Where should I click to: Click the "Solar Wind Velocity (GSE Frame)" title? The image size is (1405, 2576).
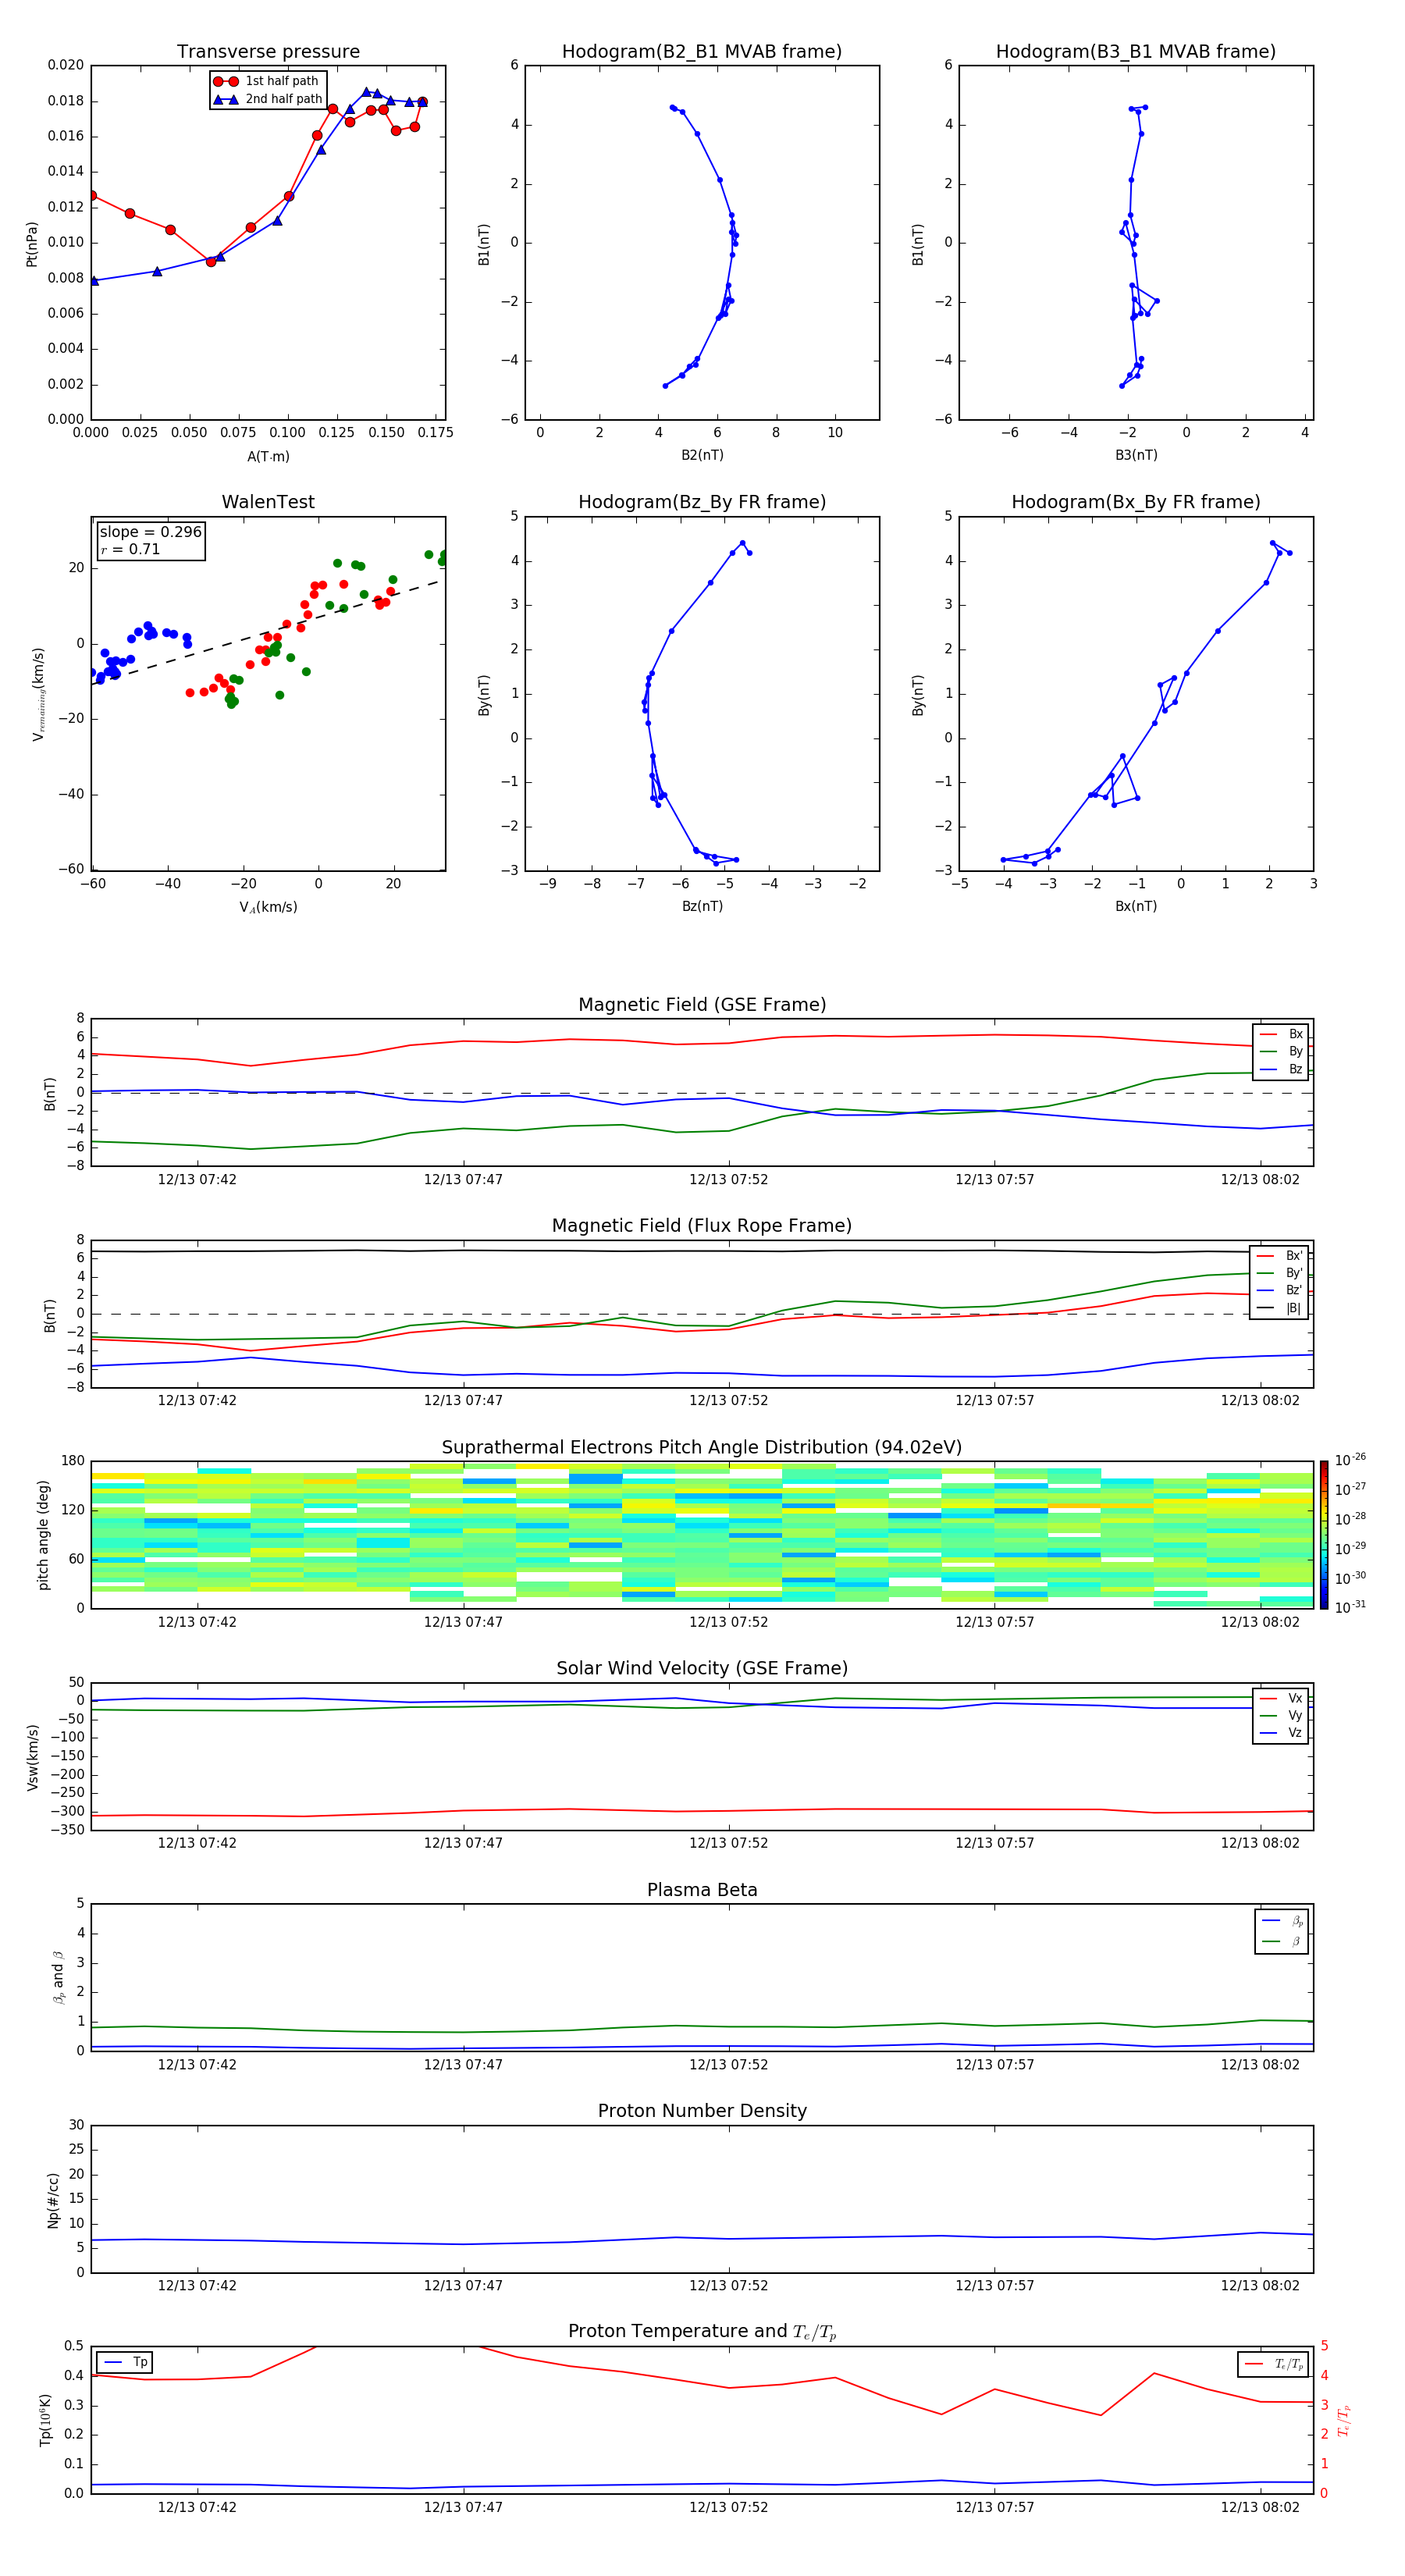tap(702, 1669)
